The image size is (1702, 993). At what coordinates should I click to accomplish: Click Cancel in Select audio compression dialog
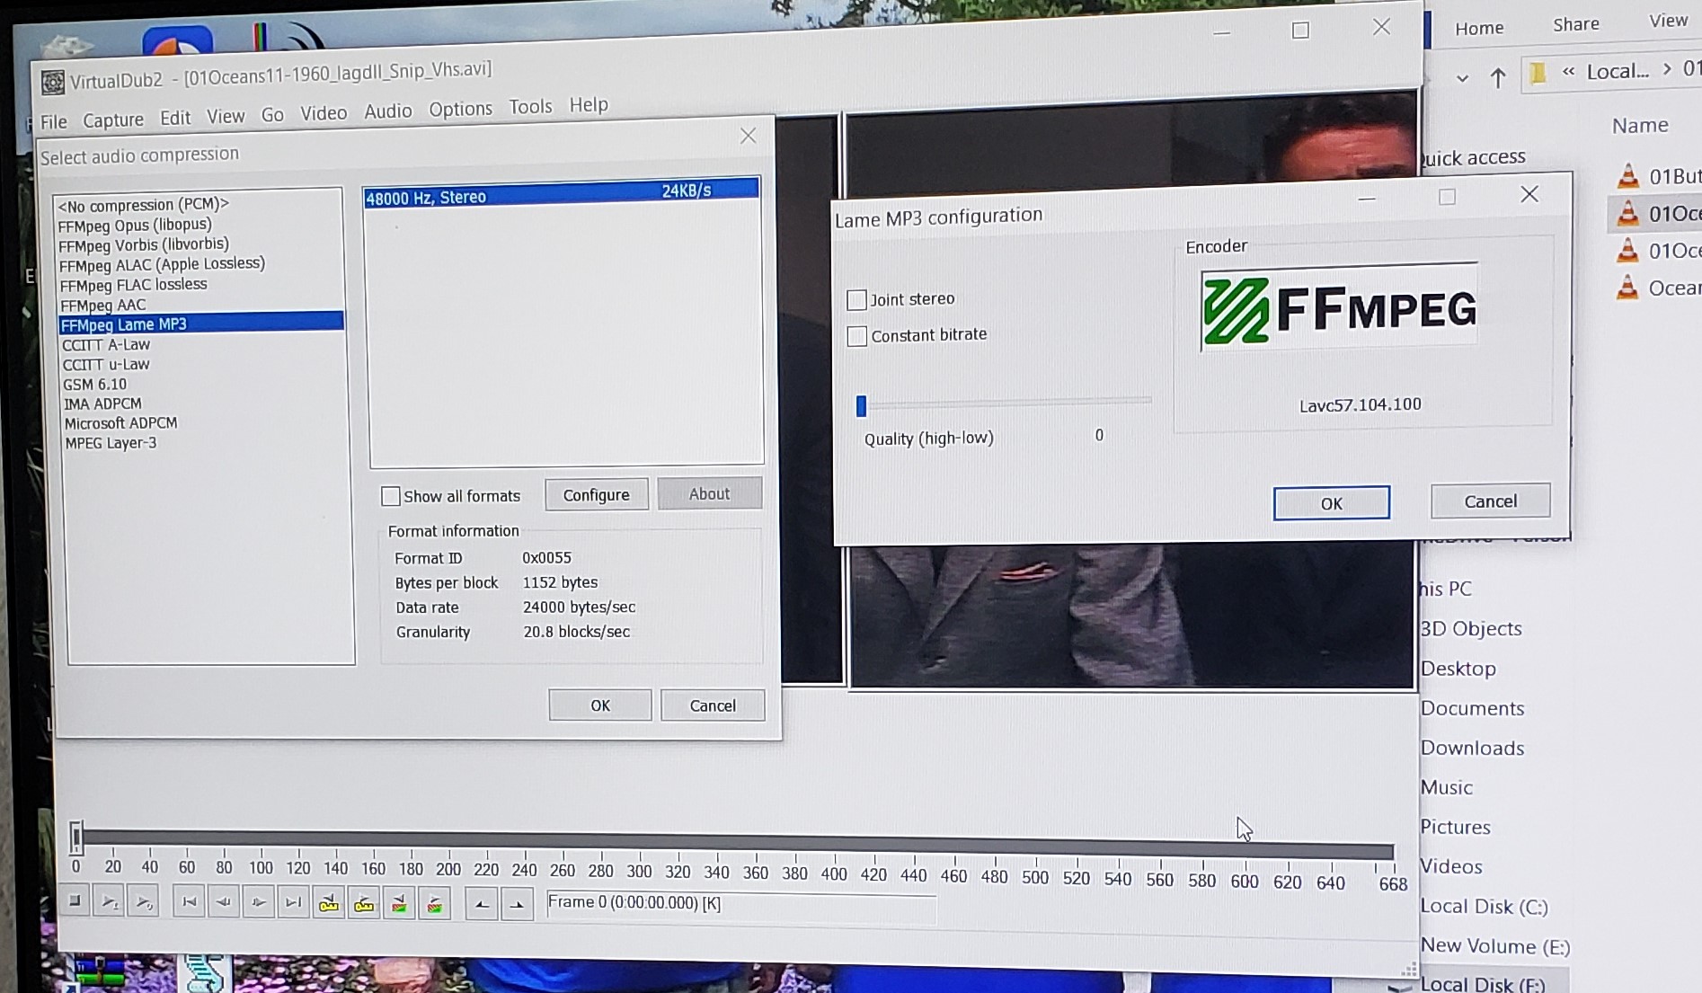point(713,705)
